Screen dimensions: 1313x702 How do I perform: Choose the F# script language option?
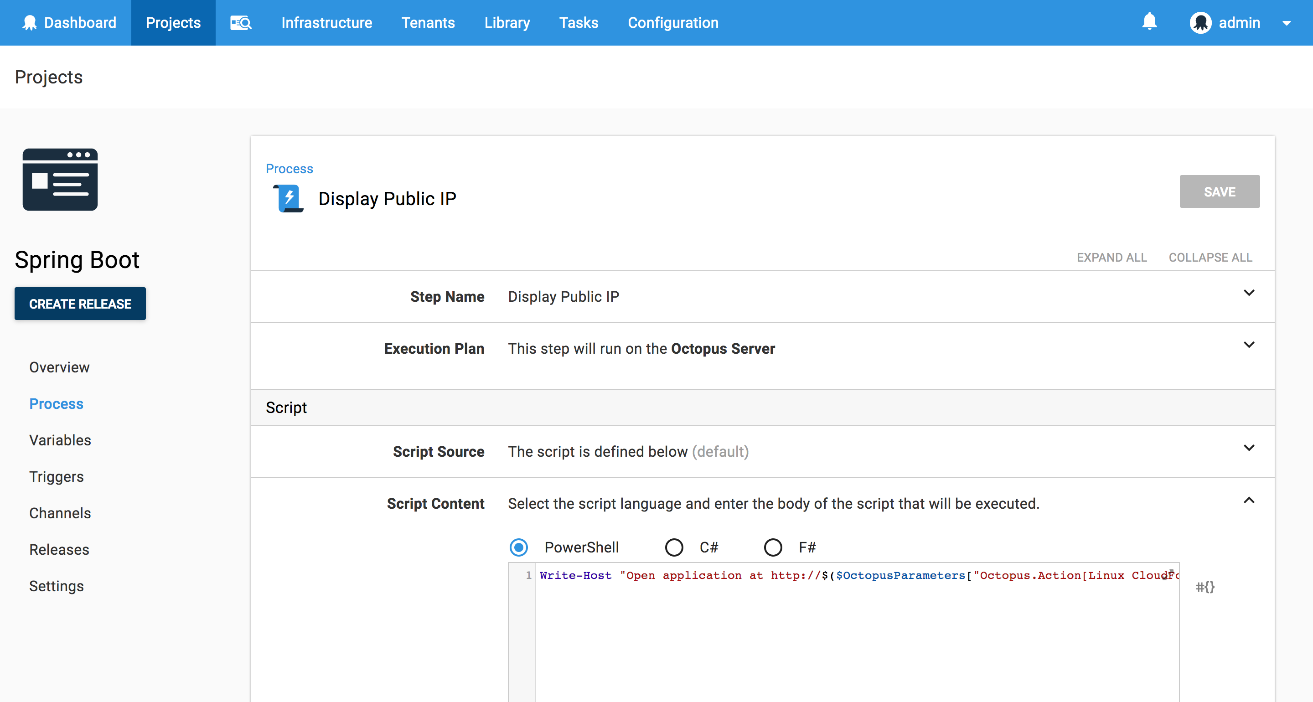[x=773, y=547]
